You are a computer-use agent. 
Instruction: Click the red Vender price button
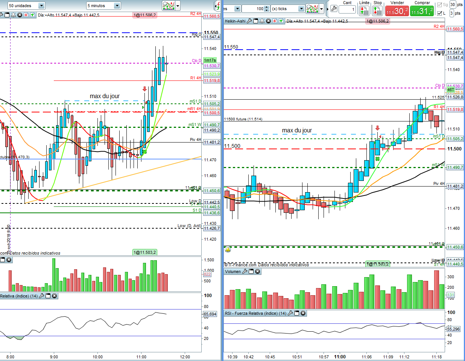(x=397, y=11)
